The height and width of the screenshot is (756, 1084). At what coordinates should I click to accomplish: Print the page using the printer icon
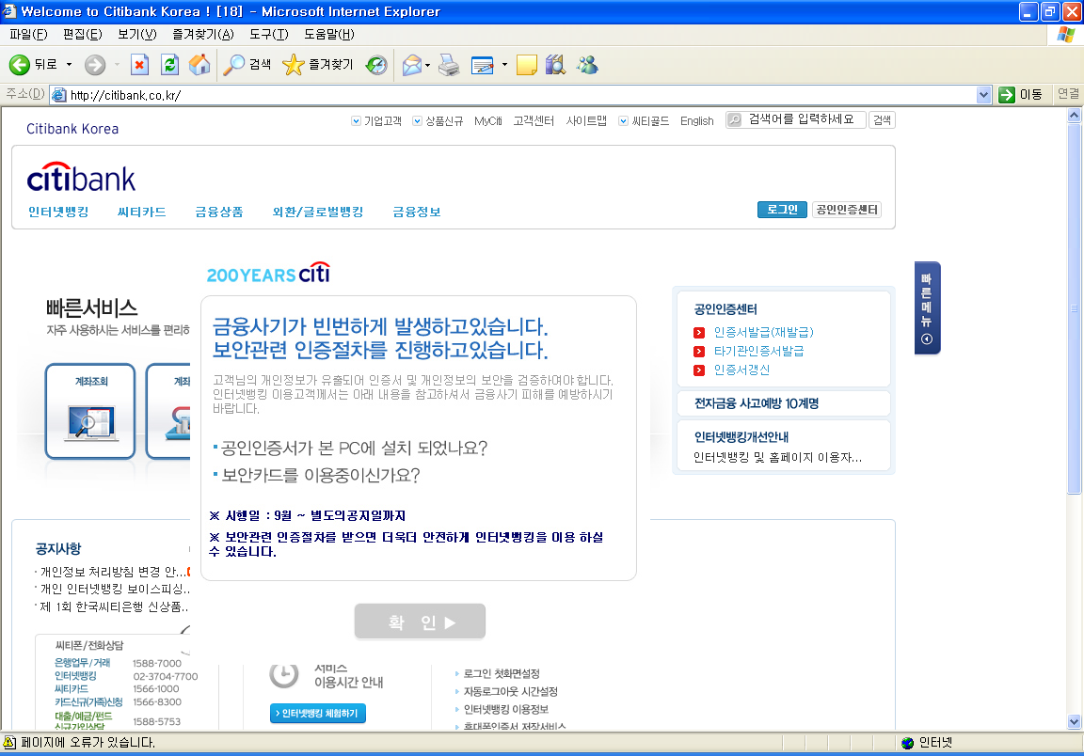[x=449, y=65]
